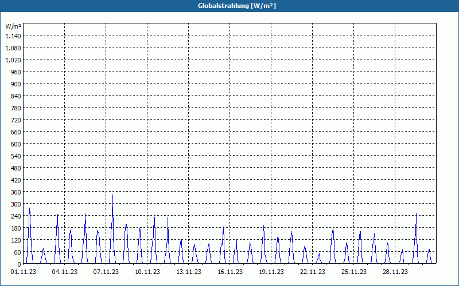
Task: Click the 19.11.23 date label
Action: [271, 272]
